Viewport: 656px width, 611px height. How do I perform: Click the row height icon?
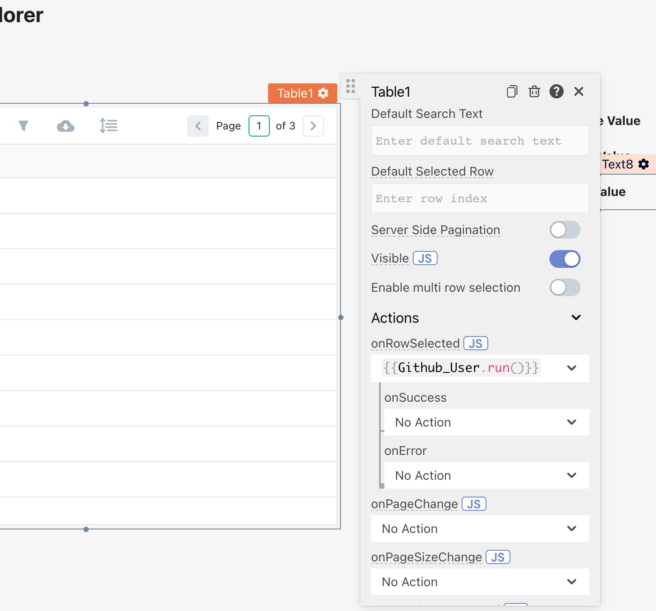(108, 126)
